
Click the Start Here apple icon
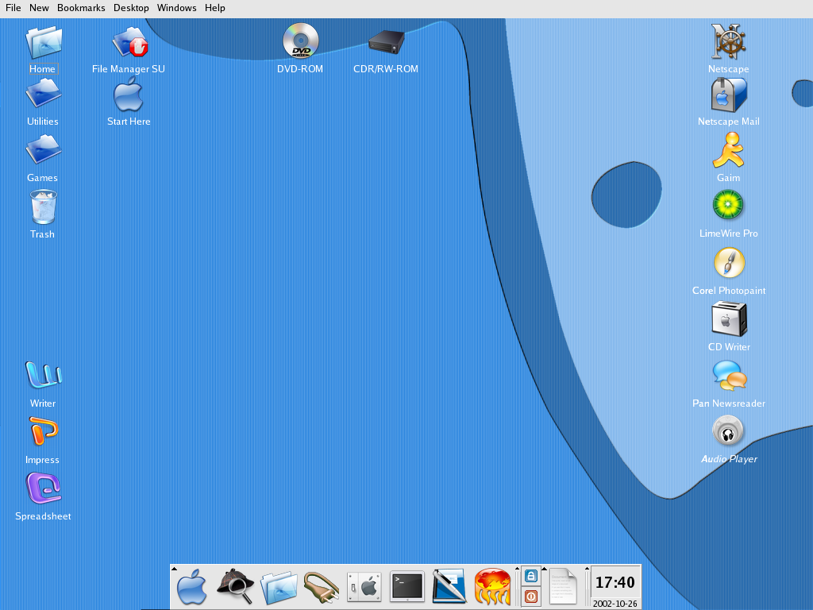(128, 95)
